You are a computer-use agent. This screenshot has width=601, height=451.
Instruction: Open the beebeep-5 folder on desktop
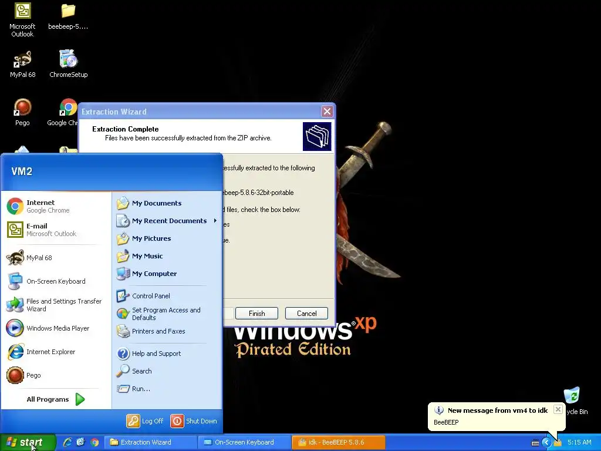pos(68,16)
